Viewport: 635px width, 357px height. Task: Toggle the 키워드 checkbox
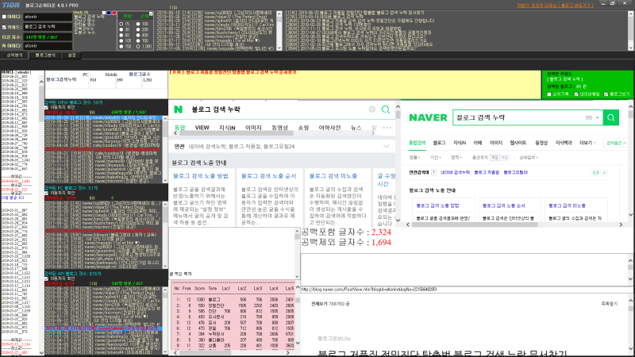5,27
